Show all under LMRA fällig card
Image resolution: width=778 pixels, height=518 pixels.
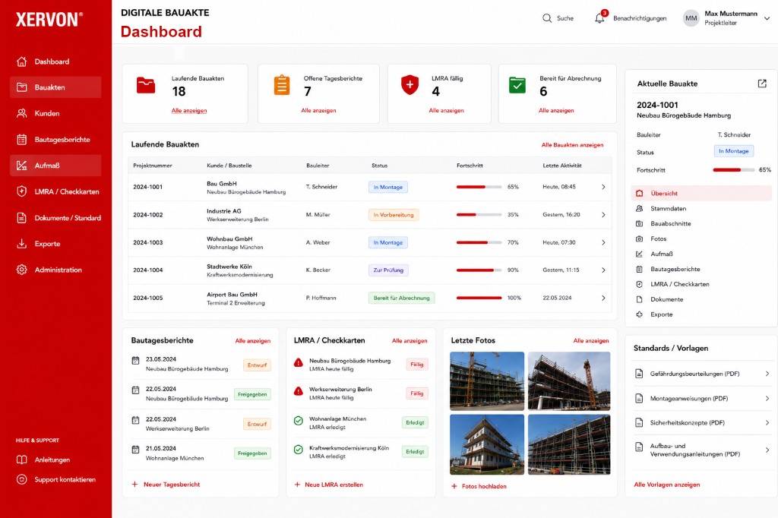tap(446, 111)
